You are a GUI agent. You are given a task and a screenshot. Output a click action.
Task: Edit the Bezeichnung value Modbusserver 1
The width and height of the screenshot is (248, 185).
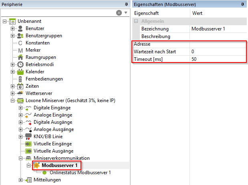[x=218, y=29]
